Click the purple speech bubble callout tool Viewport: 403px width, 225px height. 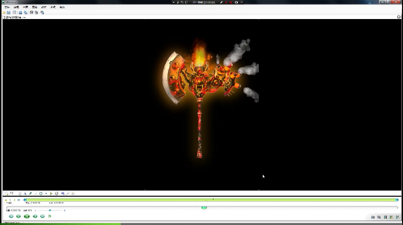click(63, 193)
